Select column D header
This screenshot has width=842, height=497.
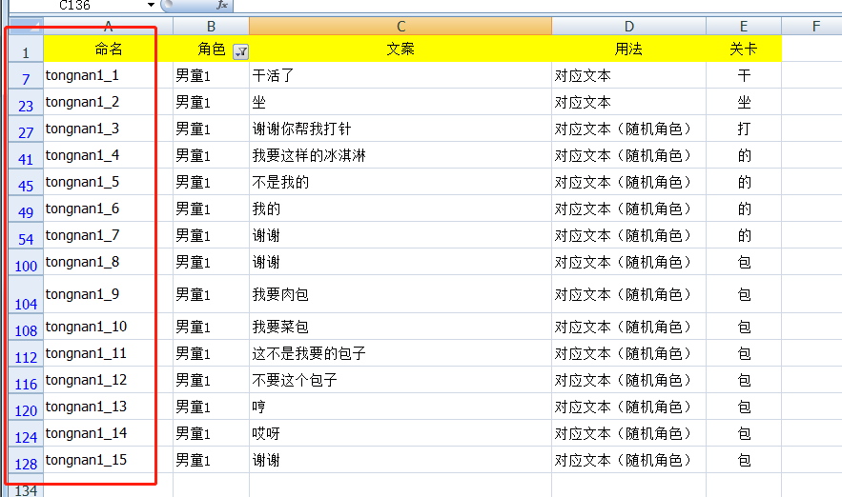(628, 27)
